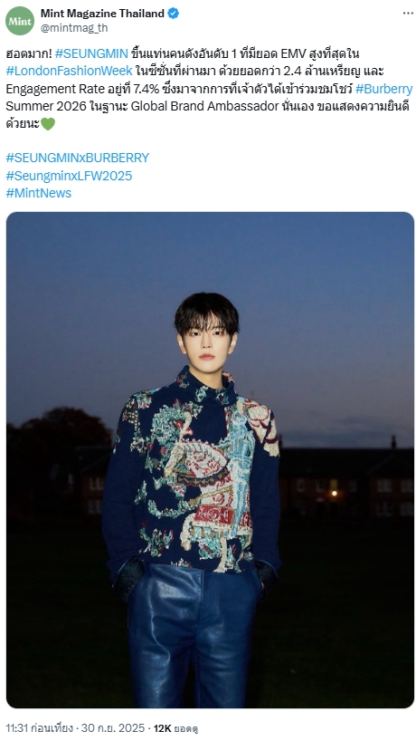The height and width of the screenshot is (741, 416).
Task: Click the 12K view count
Action: pyautogui.click(x=162, y=728)
